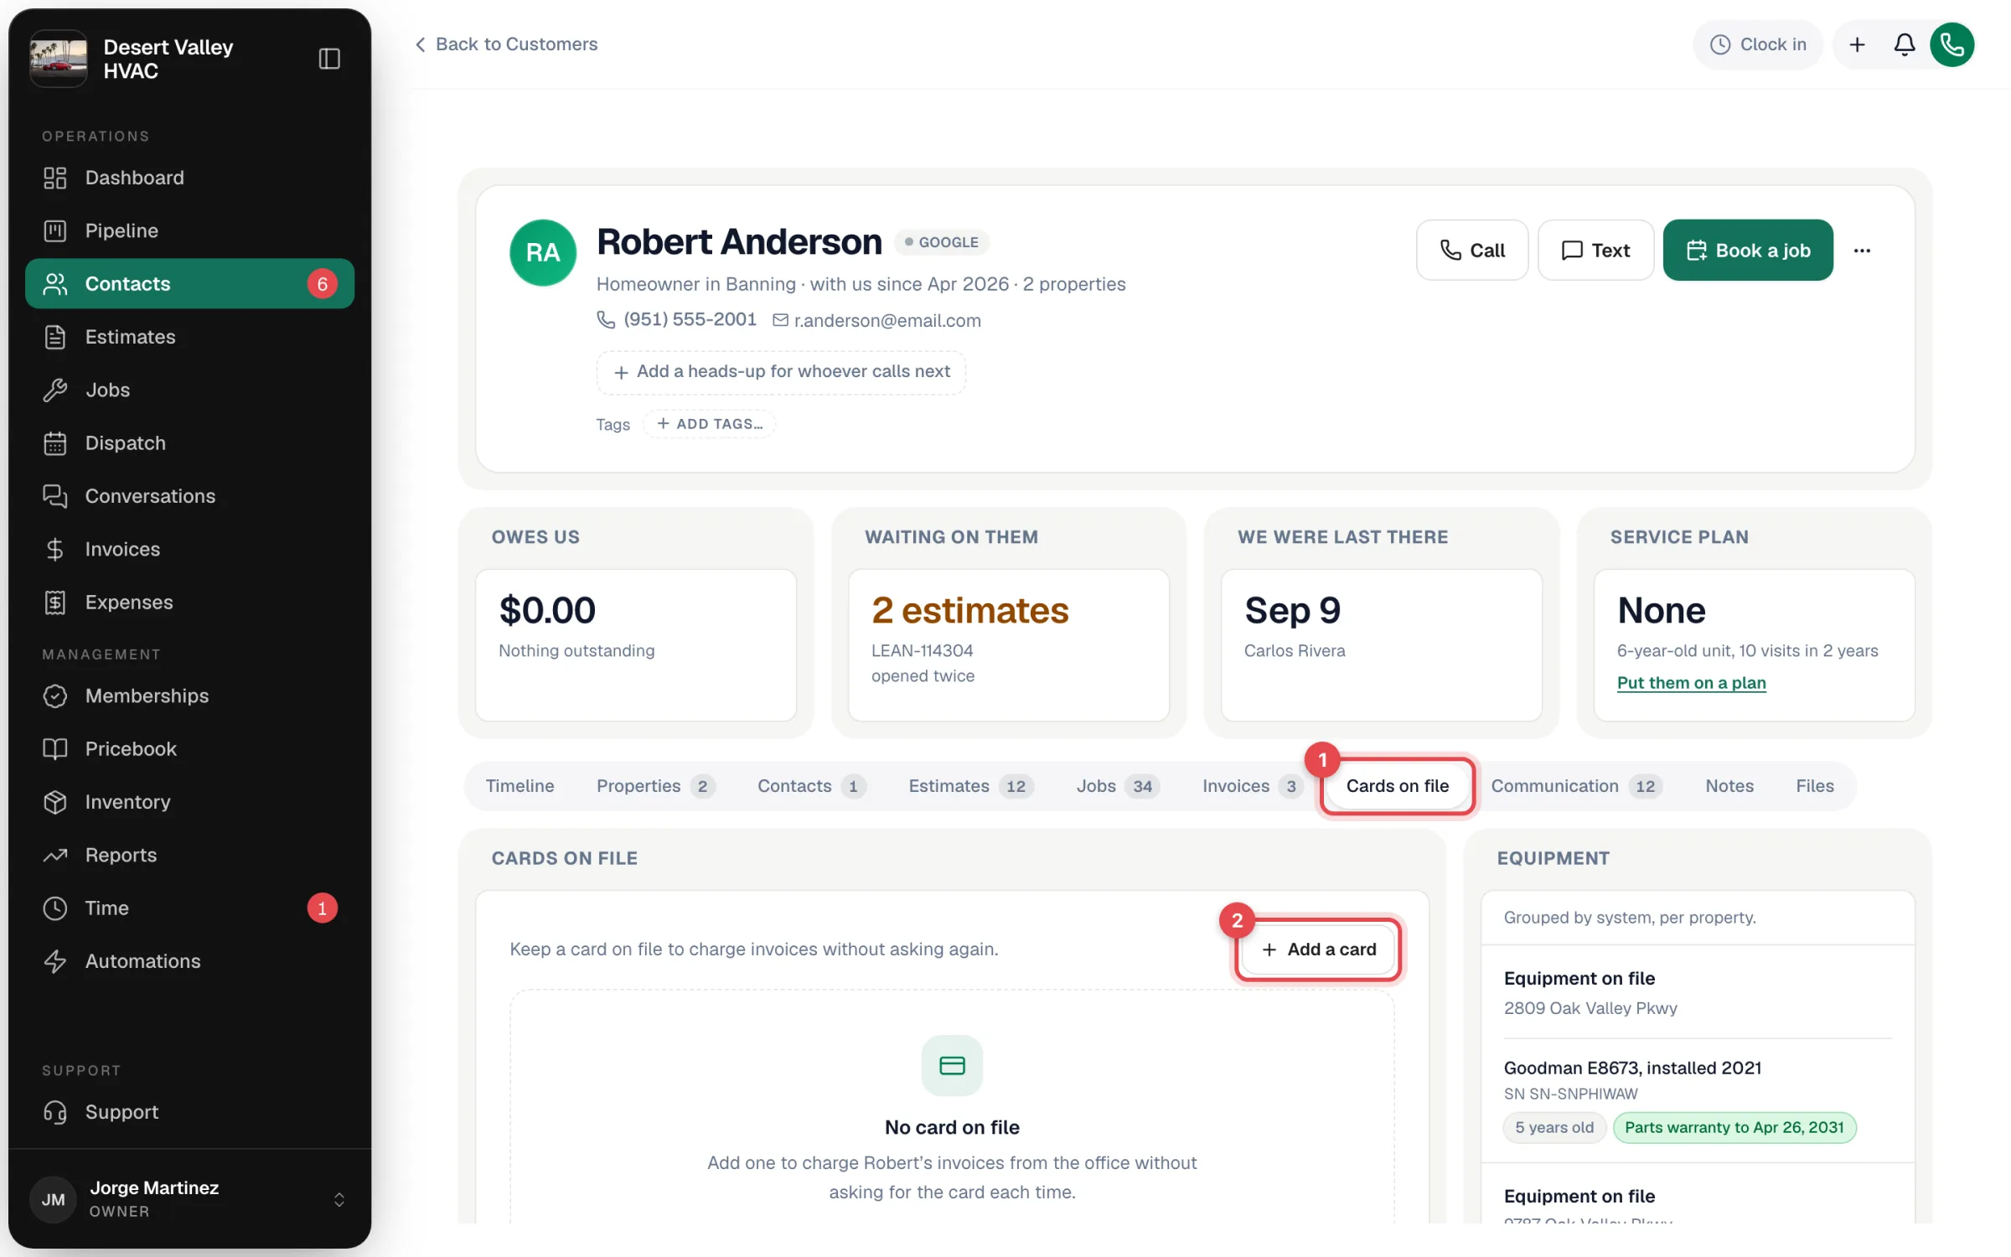Click the plus create icon in header
2011x1257 pixels.
1857,44
